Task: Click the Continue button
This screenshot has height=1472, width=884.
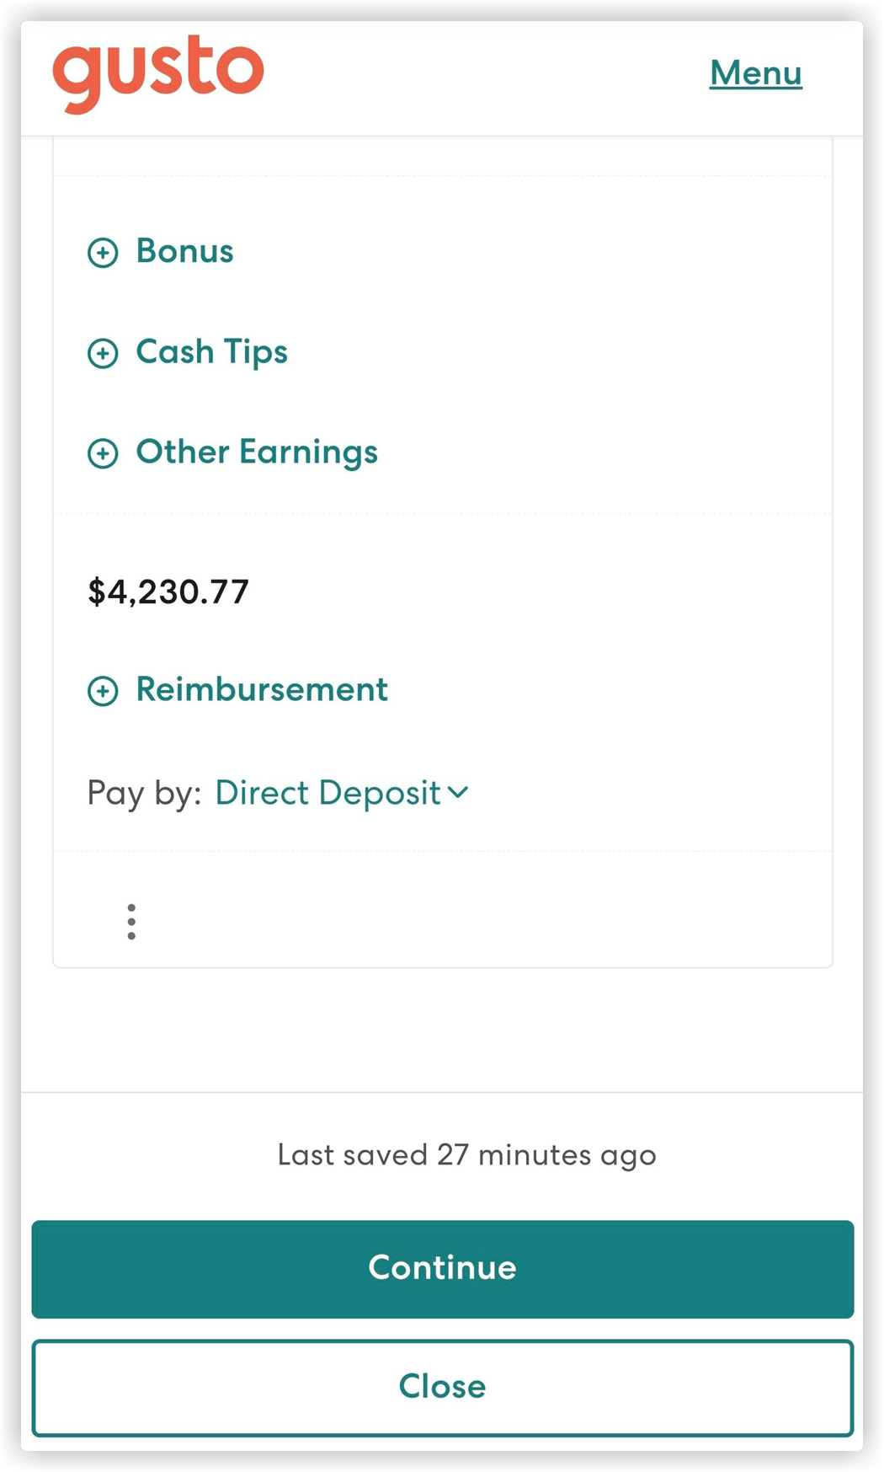Action: [x=443, y=1269]
